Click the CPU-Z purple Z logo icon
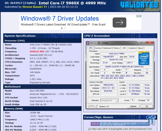 (88, 43)
